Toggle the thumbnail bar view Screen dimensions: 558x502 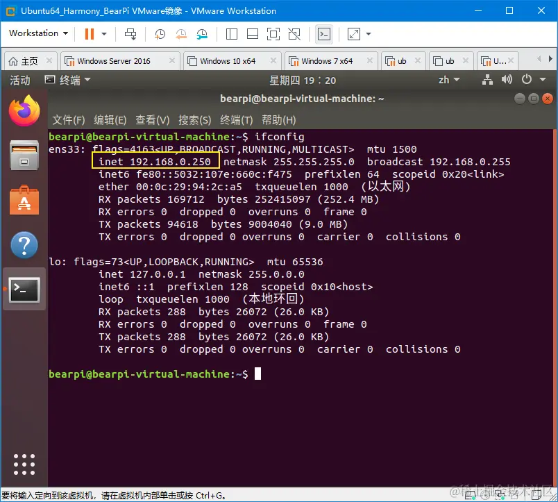tap(253, 34)
